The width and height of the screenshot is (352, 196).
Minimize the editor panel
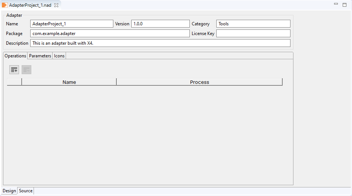(336, 4)
